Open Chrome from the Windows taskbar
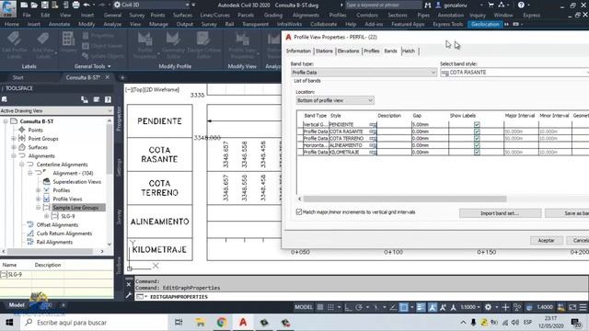The height and width of the screenshot is (331, 589). pos(222,323)
